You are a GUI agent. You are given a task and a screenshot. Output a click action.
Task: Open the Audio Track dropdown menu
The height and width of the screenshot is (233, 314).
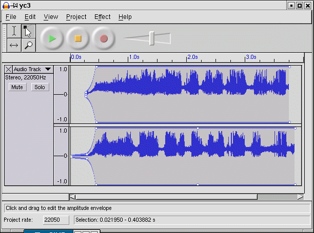coord(48,69)
